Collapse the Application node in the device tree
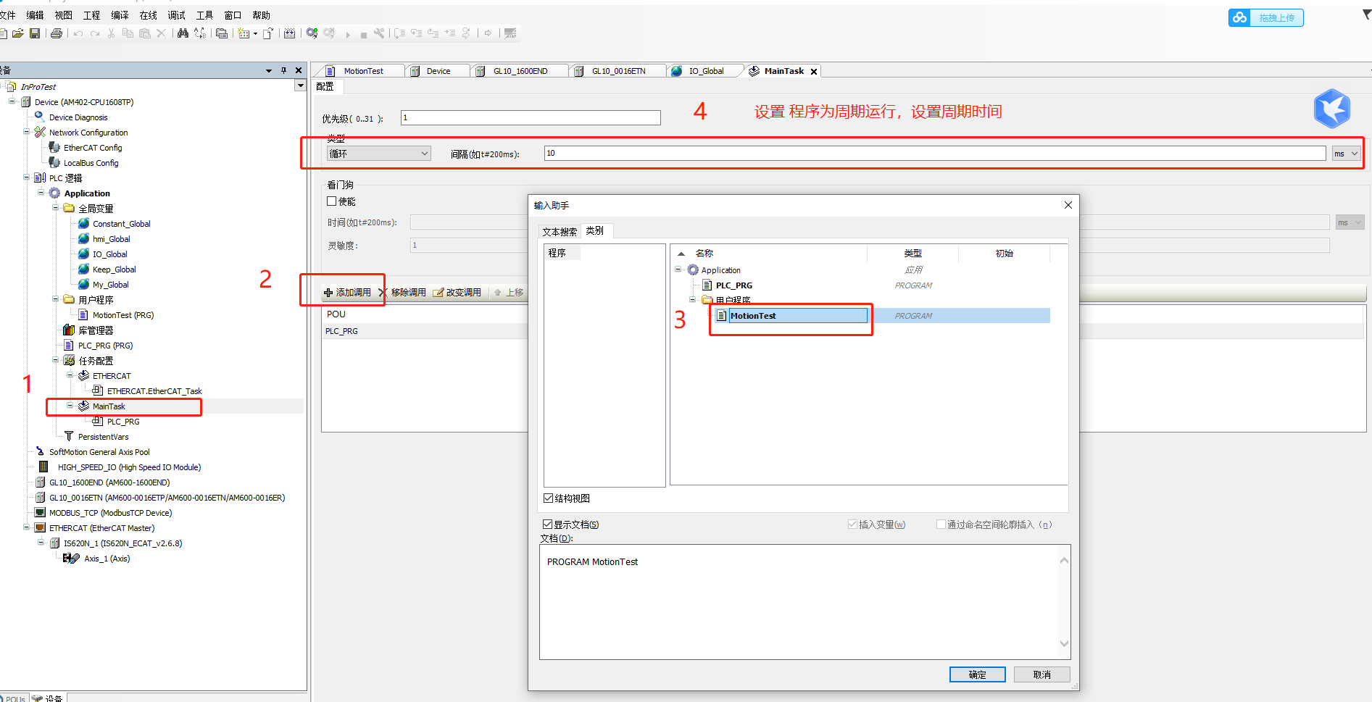 42,193
